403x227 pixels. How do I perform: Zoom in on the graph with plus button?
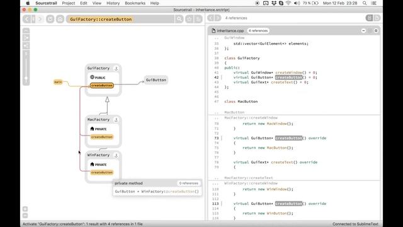pos(25,209)
